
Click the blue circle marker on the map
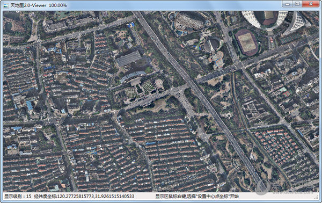click(219, 62)
